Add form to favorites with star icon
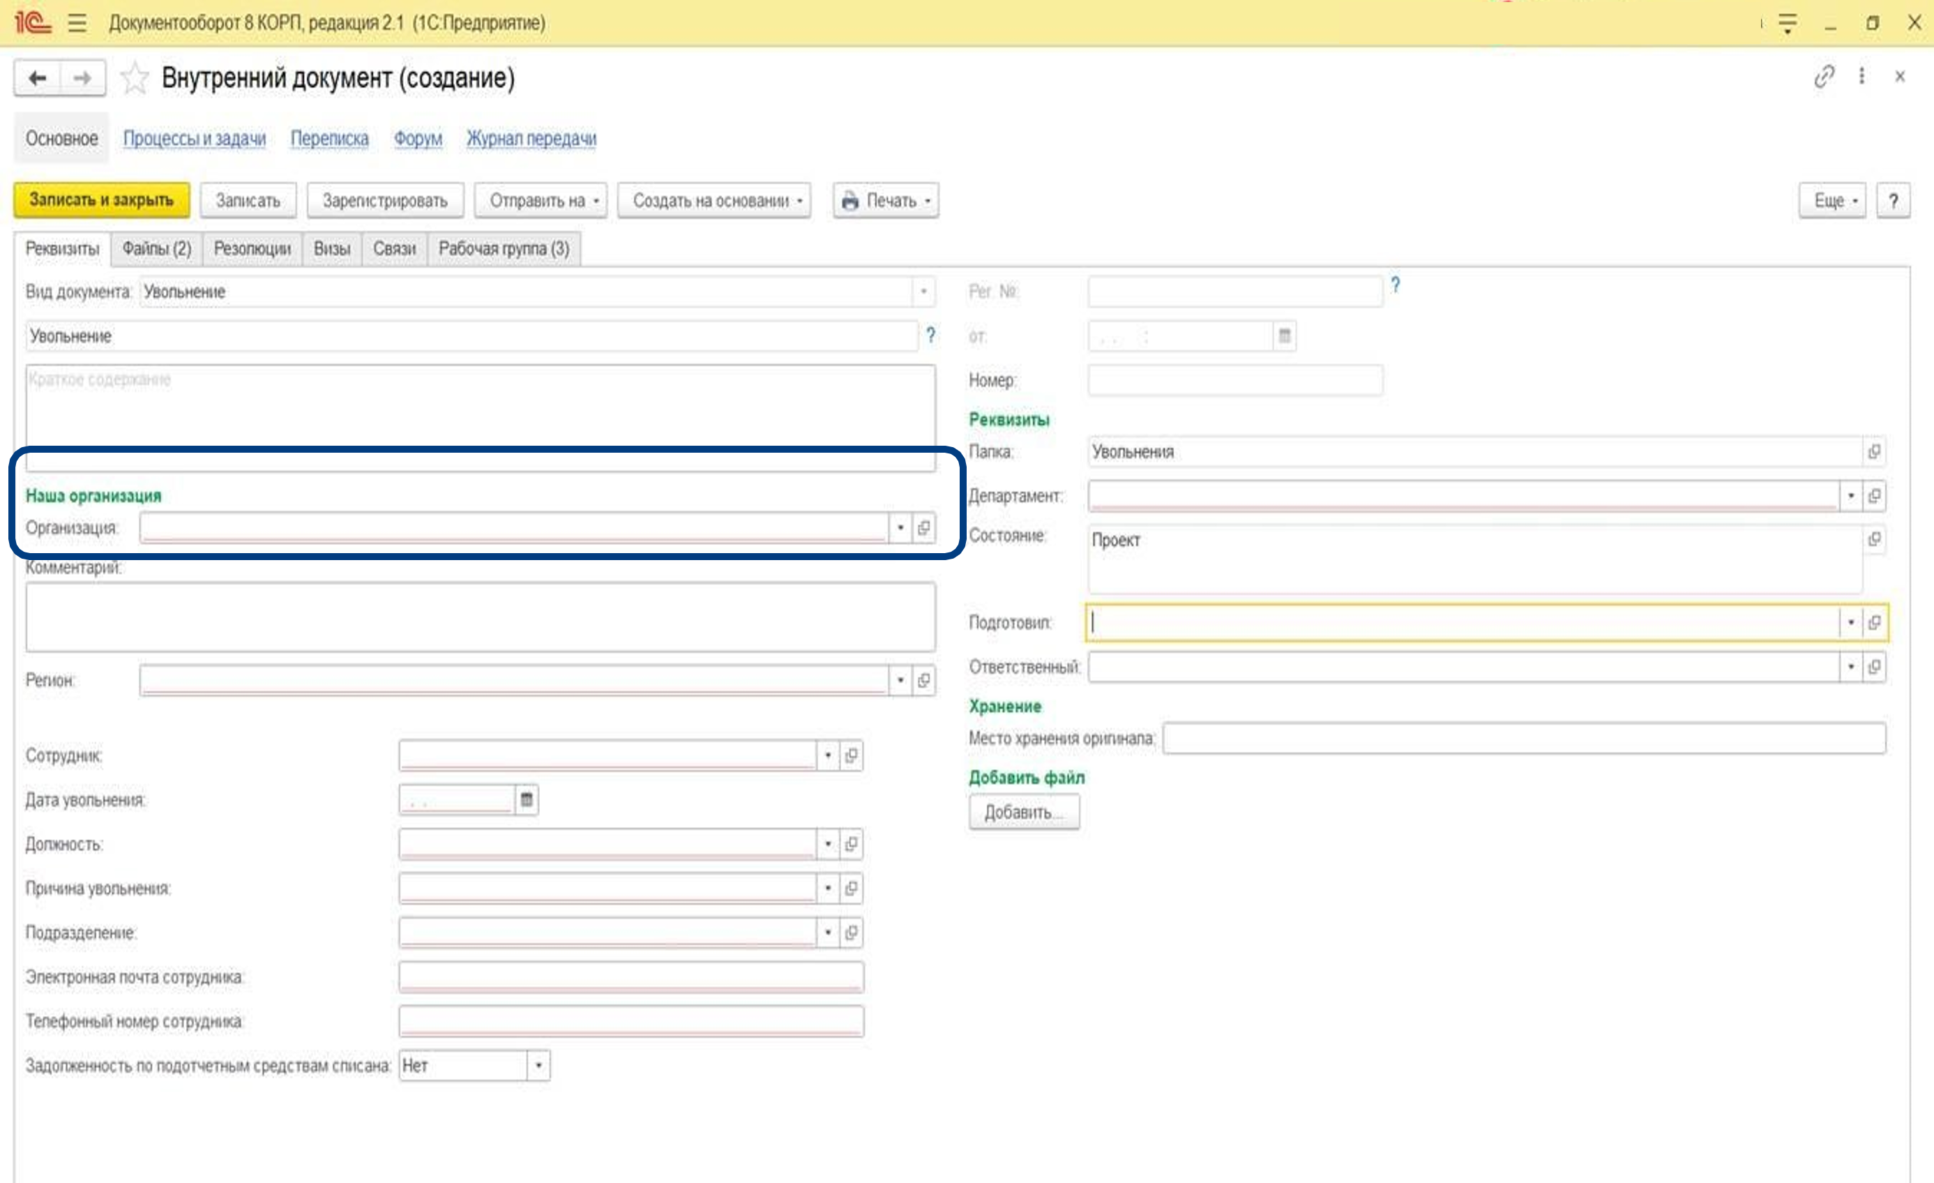The width and height of the screenshot is (1934, 1183). (134, 77)
